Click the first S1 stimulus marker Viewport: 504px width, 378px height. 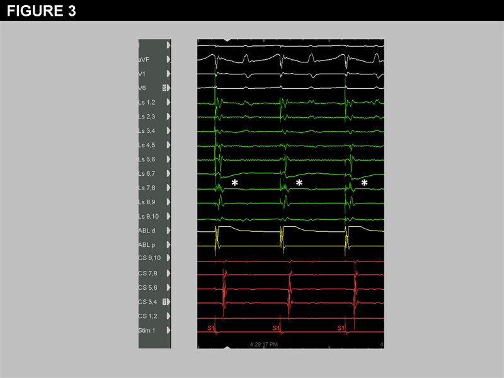point(211,328)
